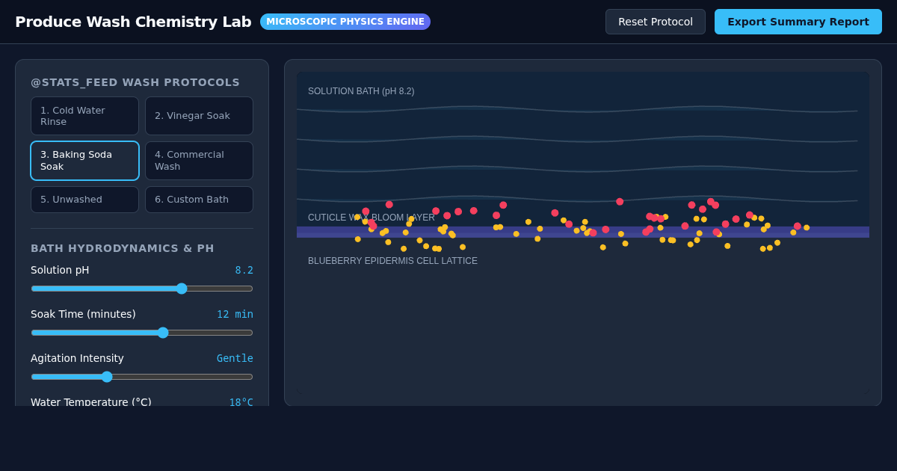Click the @STATS_FEED Wash Protocols heading

pos(135,82)
